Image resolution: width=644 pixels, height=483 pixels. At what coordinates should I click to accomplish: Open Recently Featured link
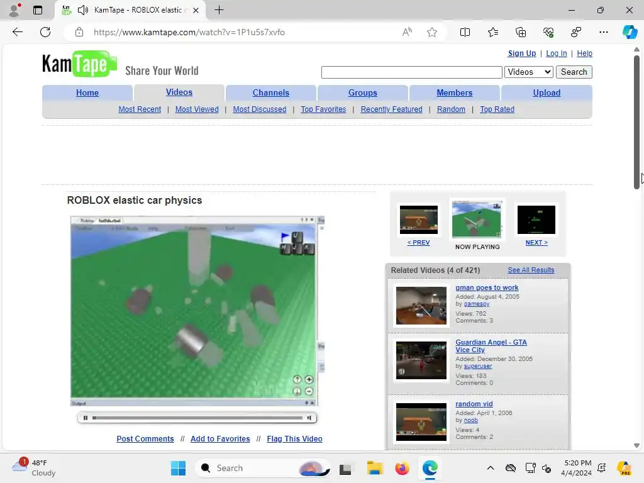391,109
